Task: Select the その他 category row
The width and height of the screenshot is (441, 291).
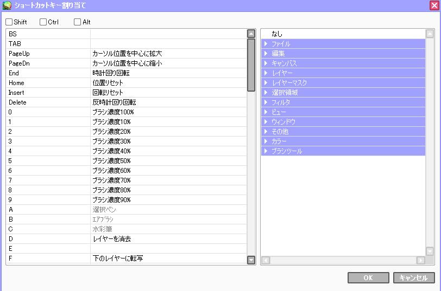Action: click(x=343, y=131)
